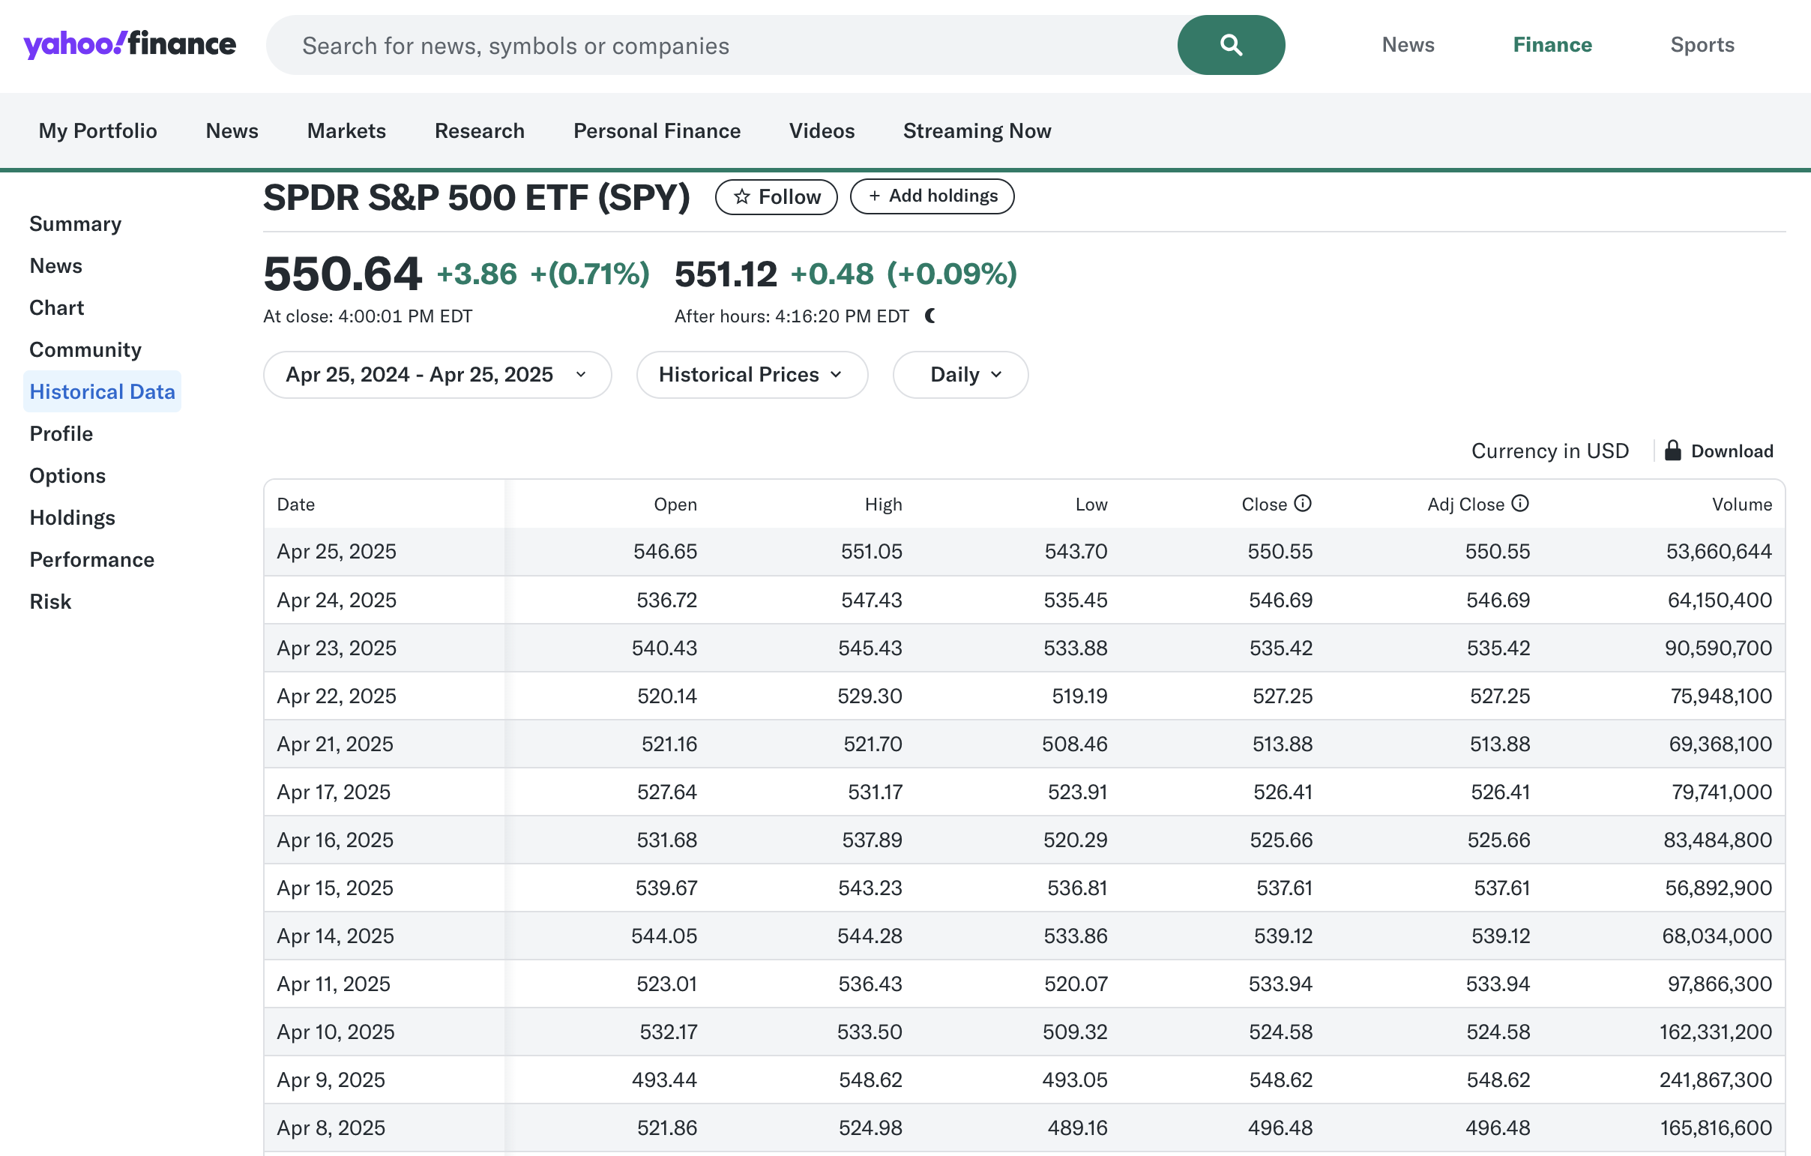Click the Volume column header
The height and width of the screenshot is (1156, 1811).
click(1742, 504)
